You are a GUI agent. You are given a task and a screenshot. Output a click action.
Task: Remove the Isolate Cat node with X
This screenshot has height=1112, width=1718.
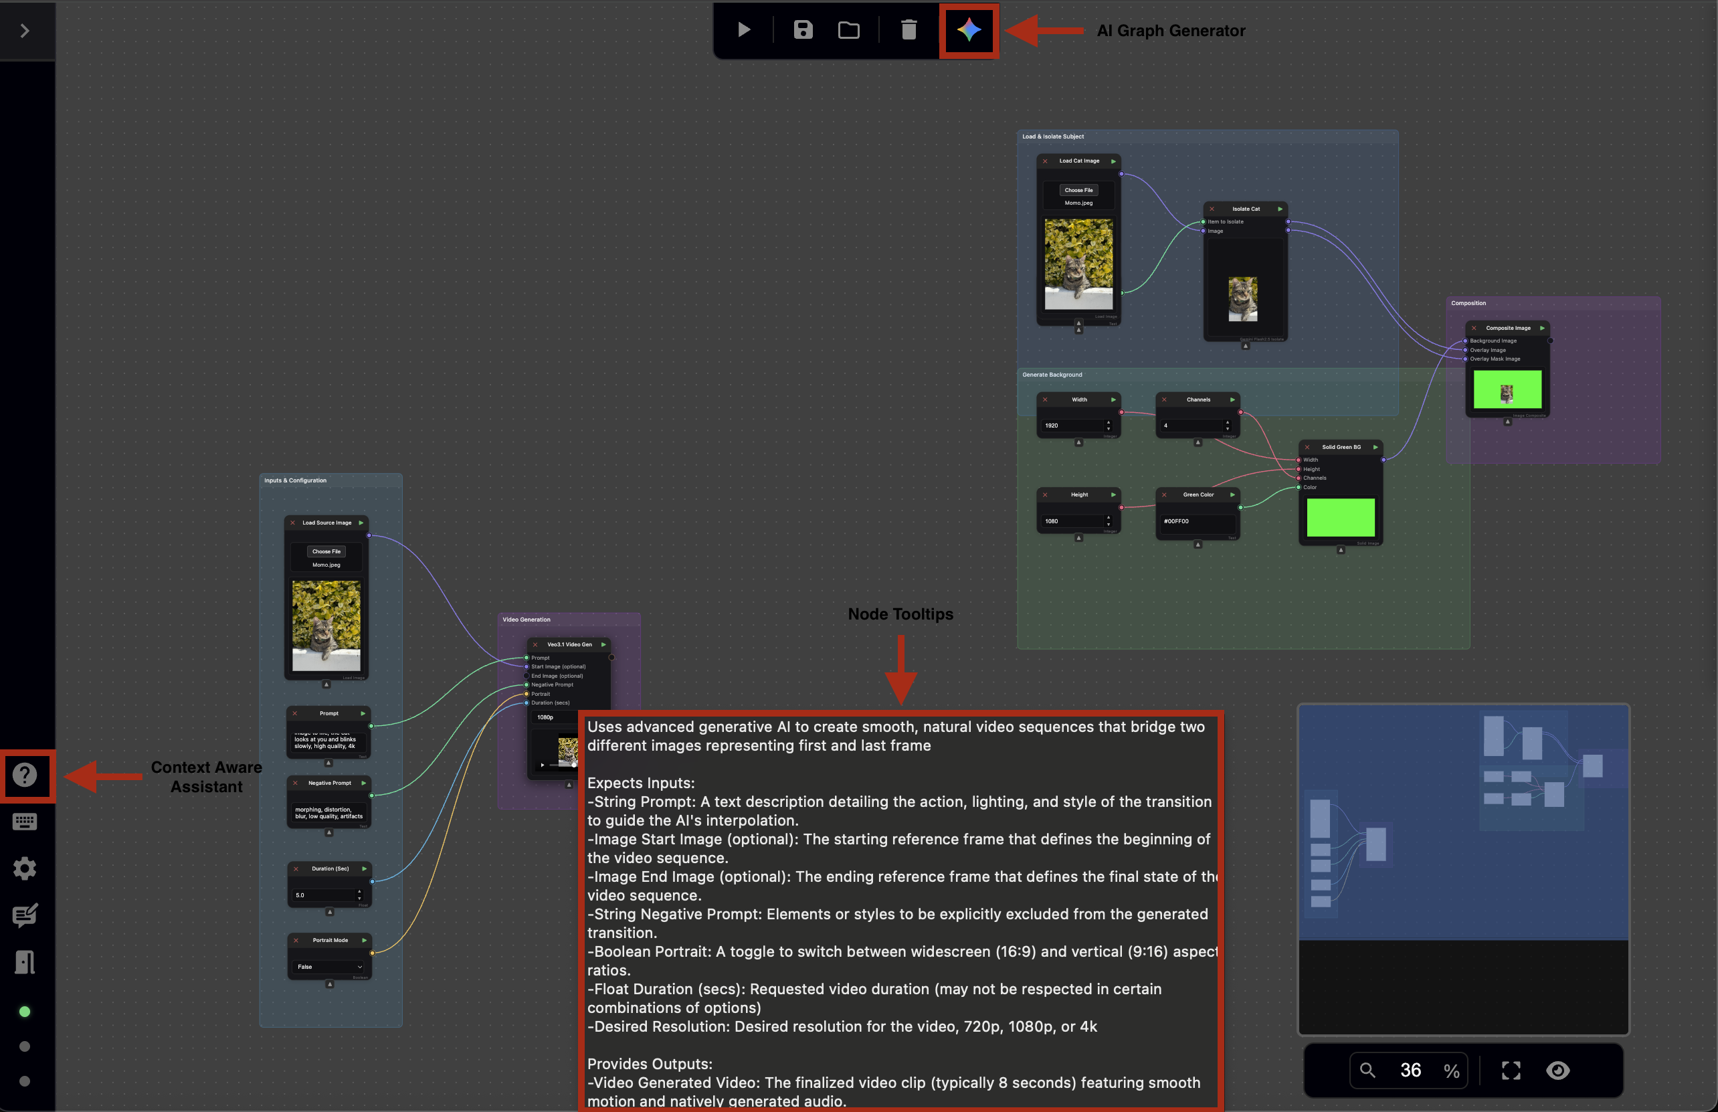[x=1212, y=209]
